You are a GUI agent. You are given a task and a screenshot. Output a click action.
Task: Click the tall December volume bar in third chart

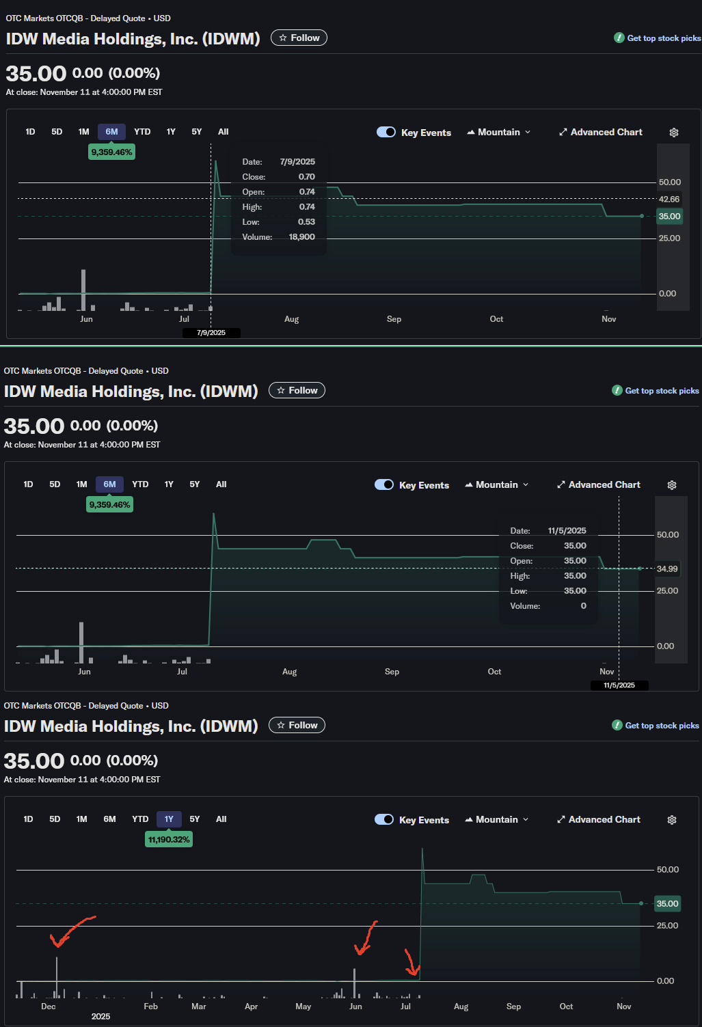tap(57, 977)
